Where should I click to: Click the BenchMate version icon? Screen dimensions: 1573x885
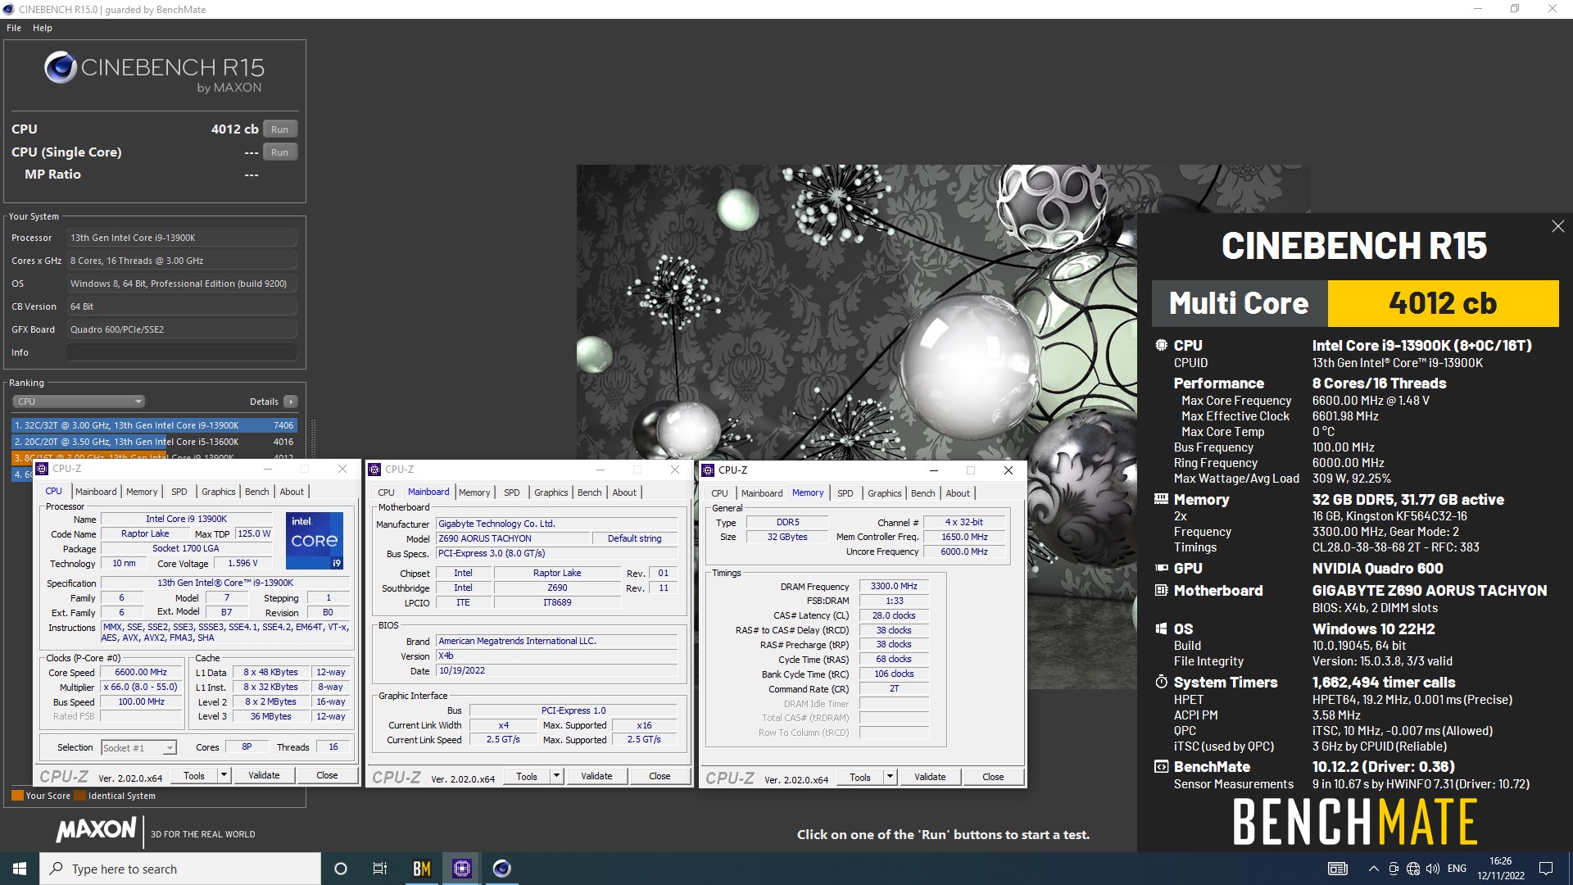[x=1161, y=767]
